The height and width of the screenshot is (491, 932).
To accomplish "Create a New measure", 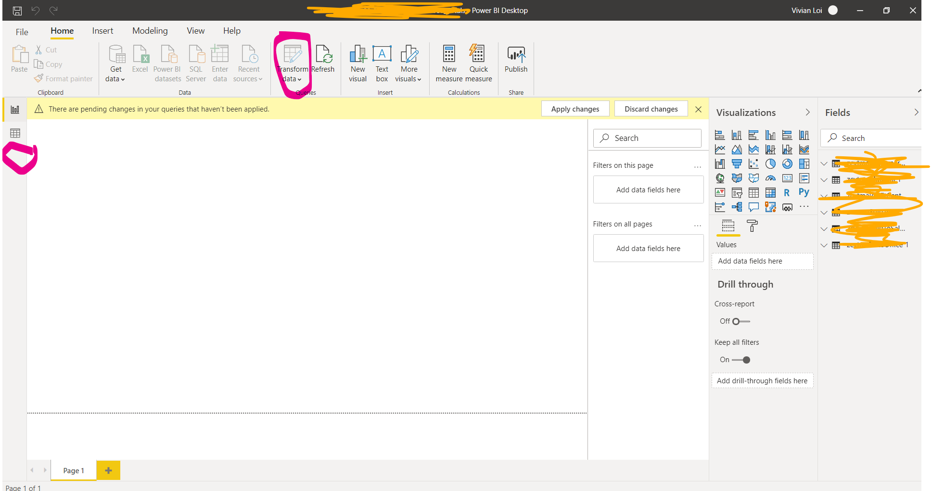I will (449, 63).
